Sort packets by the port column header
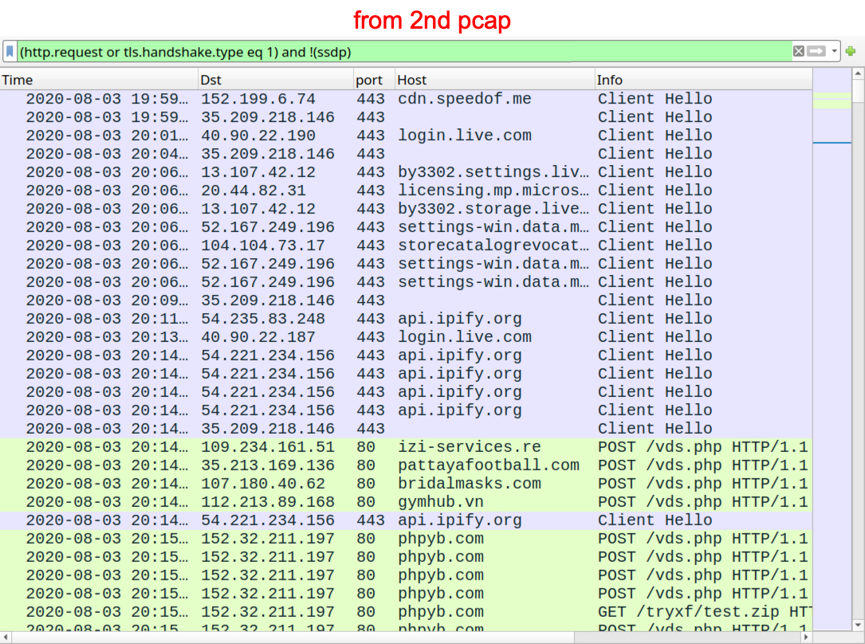 374,80
